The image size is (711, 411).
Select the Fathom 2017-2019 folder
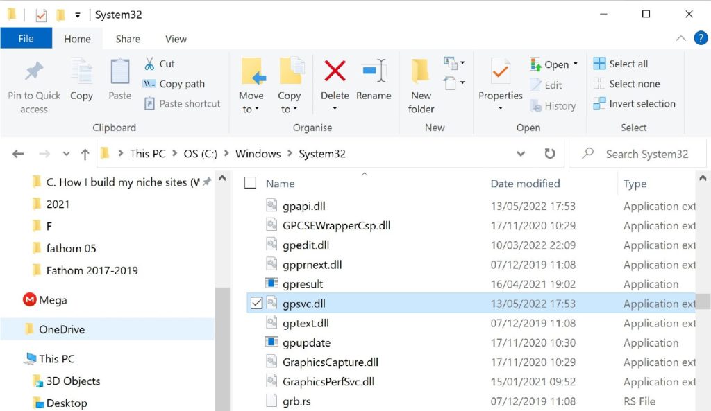[92, 270]
